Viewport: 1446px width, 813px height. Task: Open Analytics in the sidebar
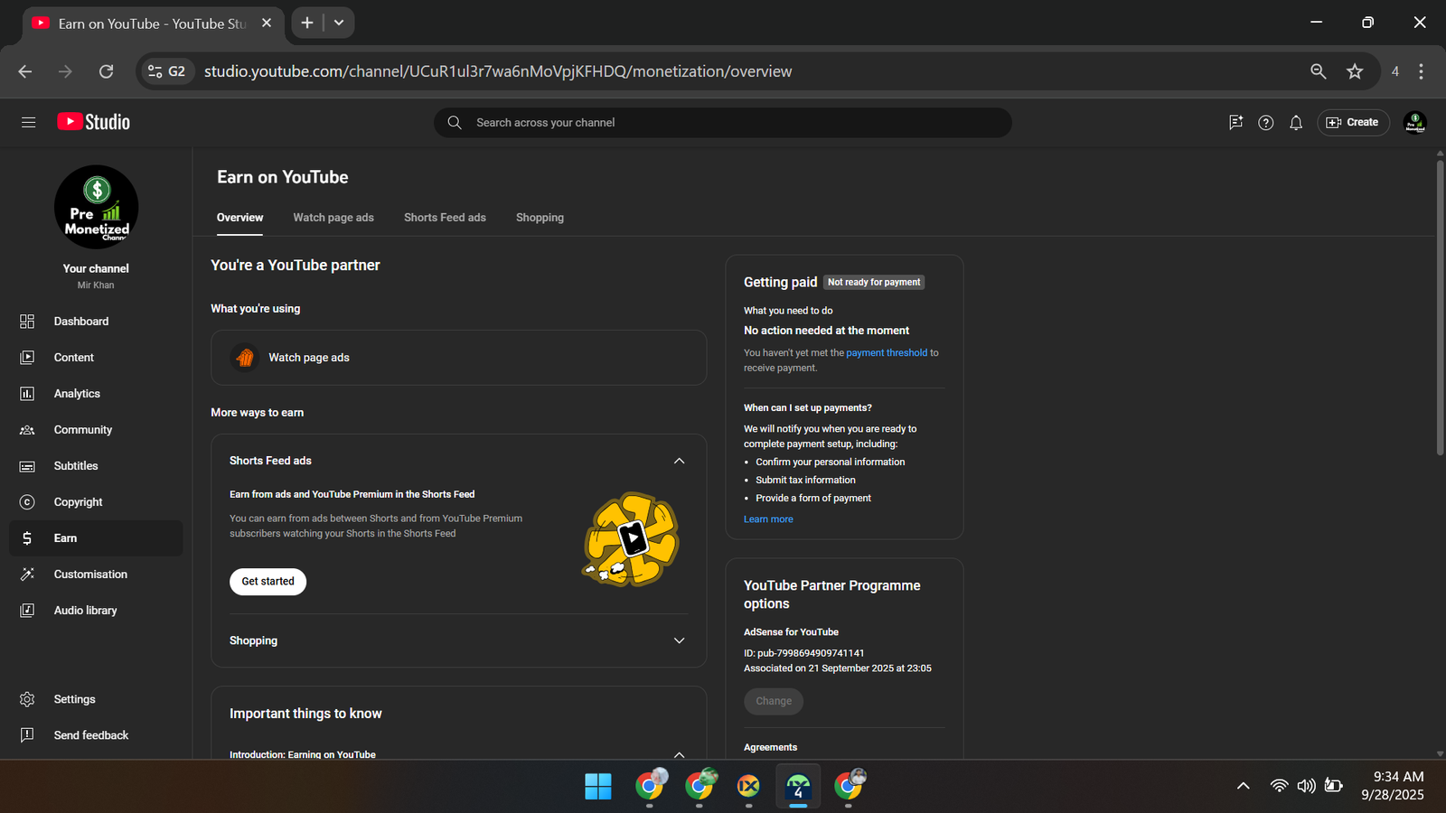[x=77, y=394]
